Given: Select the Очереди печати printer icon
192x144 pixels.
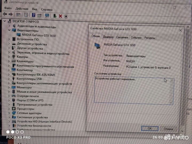Looking at the screenshot, I should click(14, 96).
